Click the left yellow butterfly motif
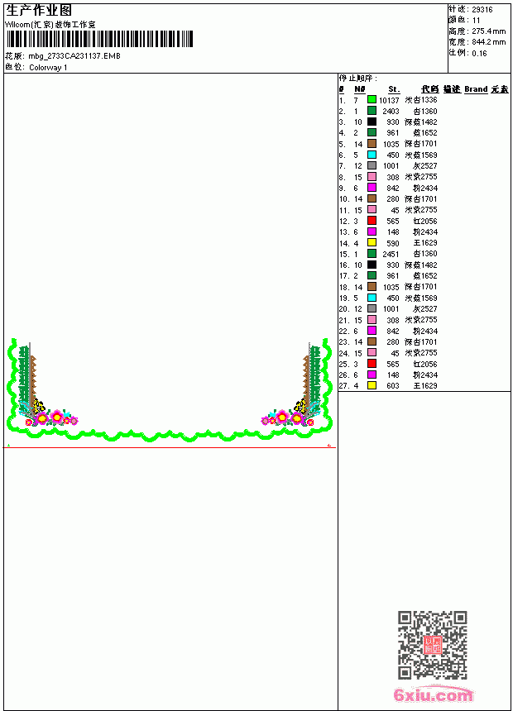Screen dimensions: 513x711 (39, 405)
